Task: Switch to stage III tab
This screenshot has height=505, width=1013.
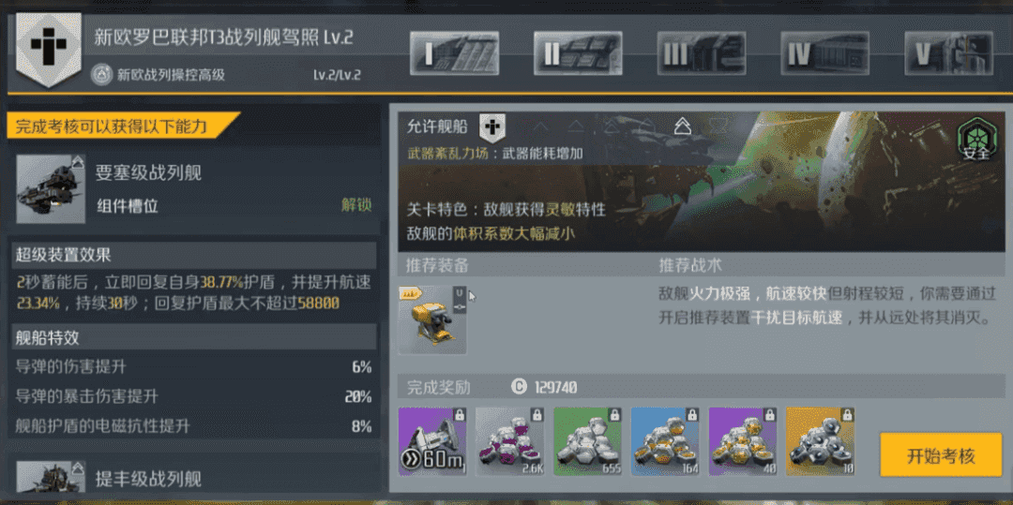Action: (701, 53)
